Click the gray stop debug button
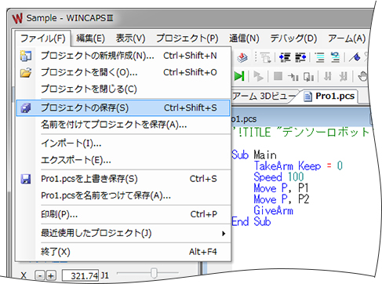Viewport: 382px width, 284px height. 278,76
